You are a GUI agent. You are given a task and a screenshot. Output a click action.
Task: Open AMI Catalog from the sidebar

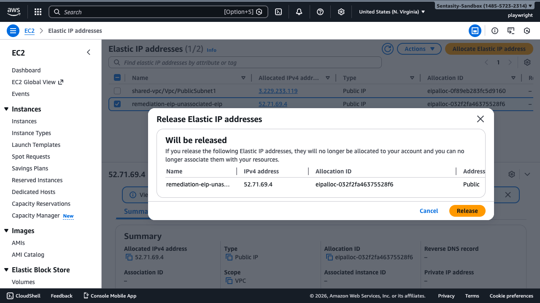click(28, 254)
